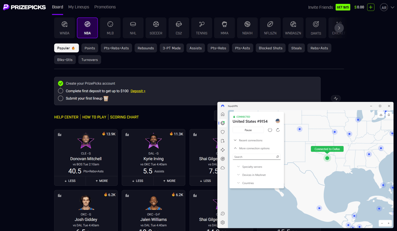Zoom out the NordVPN map with minus
This screenshot has height=231, width=397.
coord(382,223)
